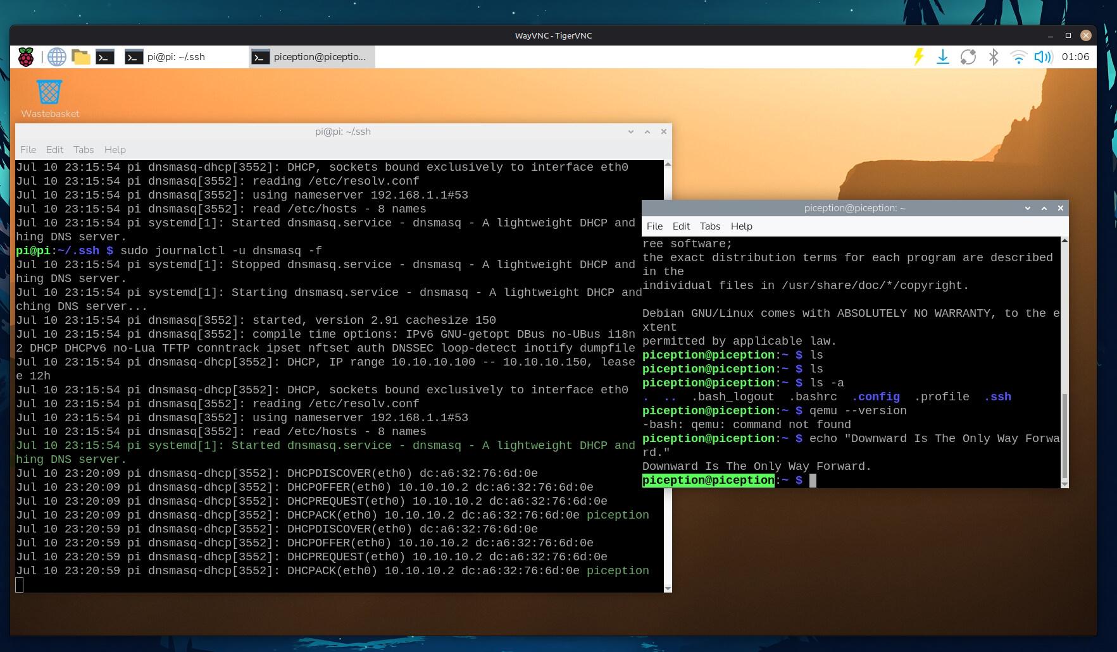Click the '.config' directory name in the ls output
1117x652 pixels.
(875, 397)
